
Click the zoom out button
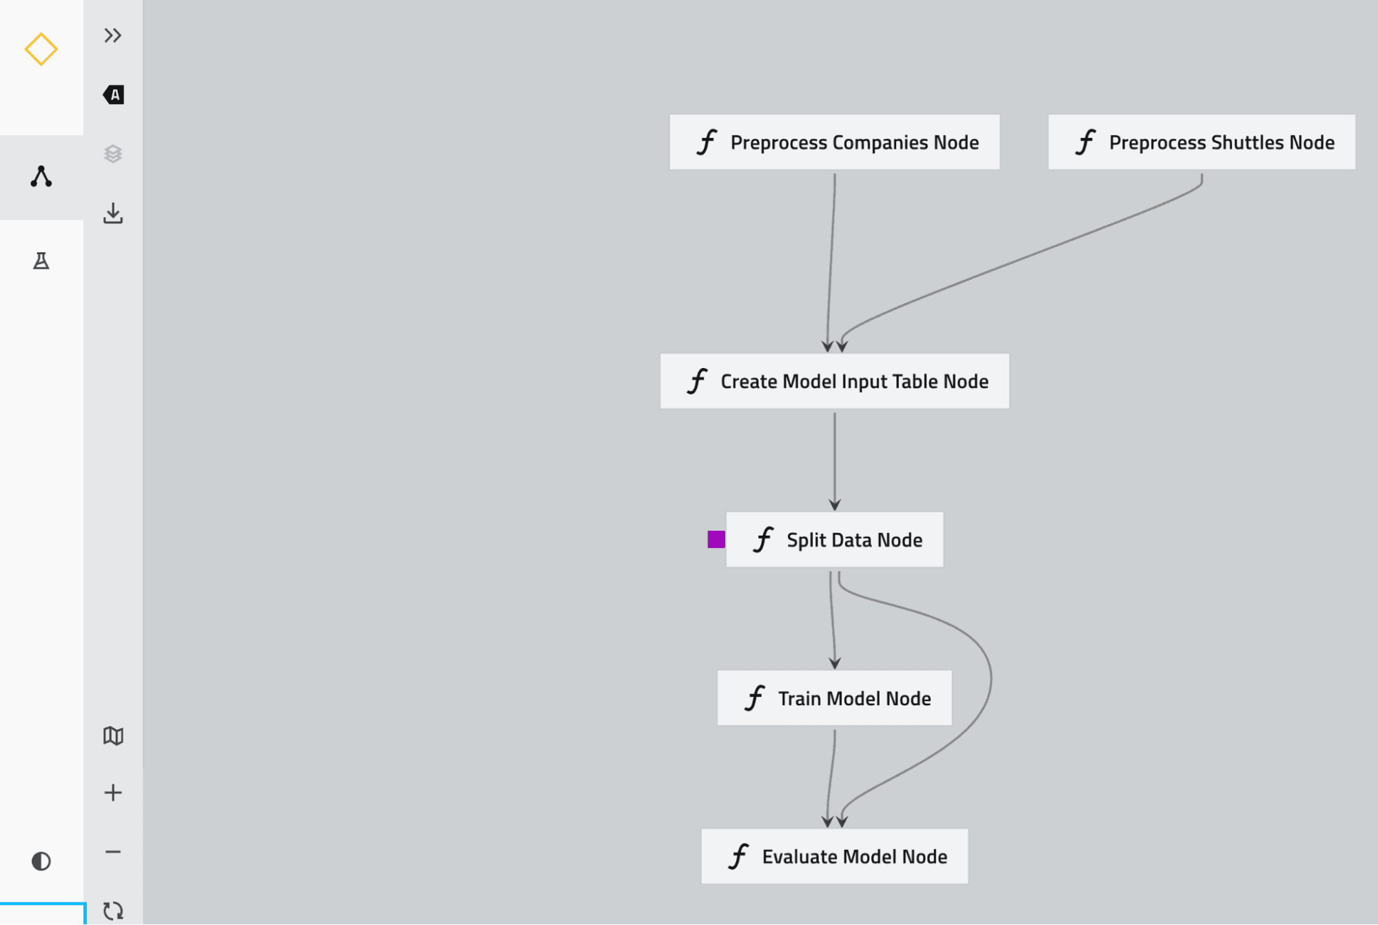pyautogui.click(x=112, y=851)
